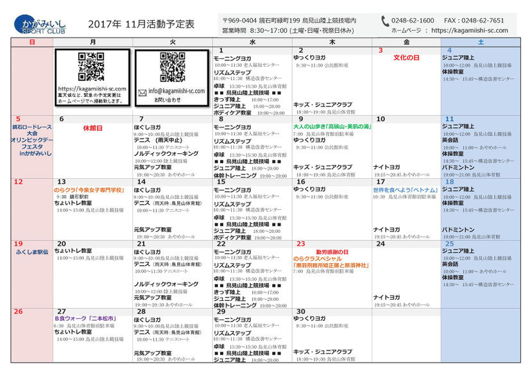Image resolution: width=532 pixels, height=376 pixels.
Task: Click 体幹トレーニング on day 8
Action: (x=235, y=175)
